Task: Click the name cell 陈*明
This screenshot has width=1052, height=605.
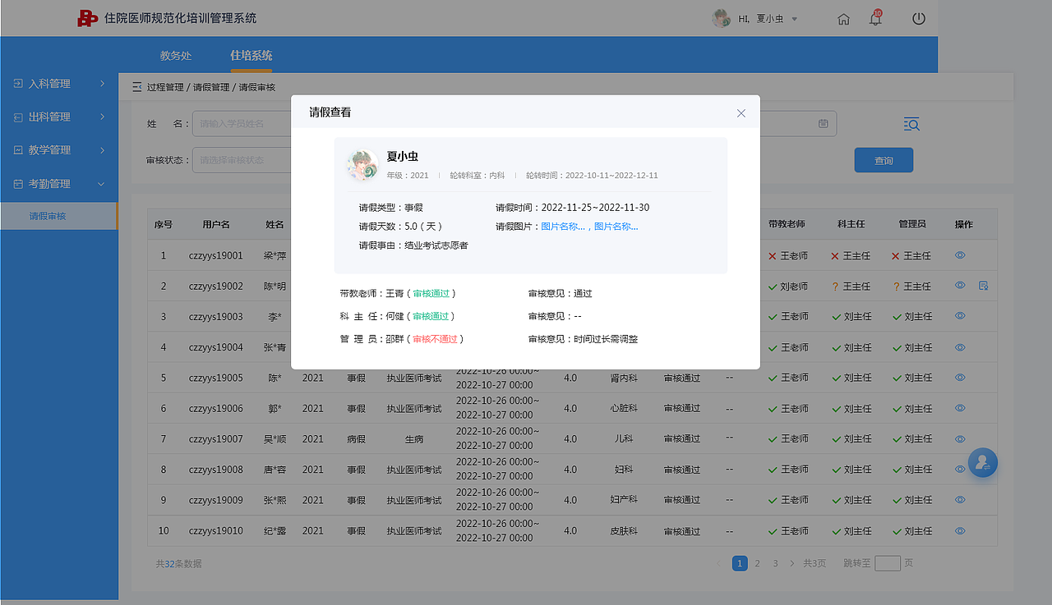Action: click(275, 286)
